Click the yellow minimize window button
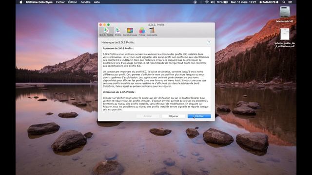 (104, 25)
